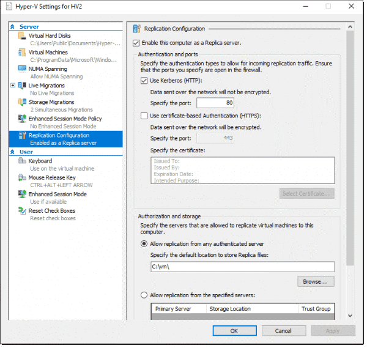367x348 pixels.
Task: Collapse the Server section chevron
Action: (12, 27)
